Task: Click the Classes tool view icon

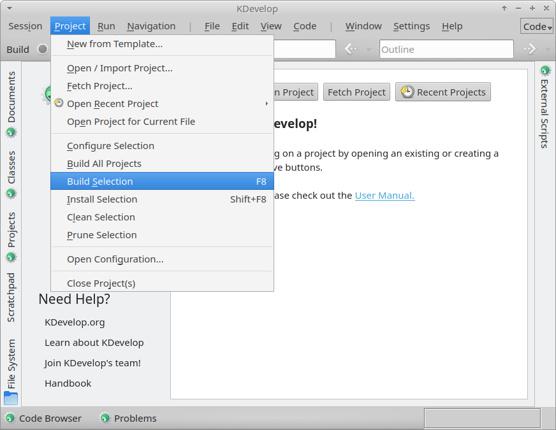Action: point(11,194)
